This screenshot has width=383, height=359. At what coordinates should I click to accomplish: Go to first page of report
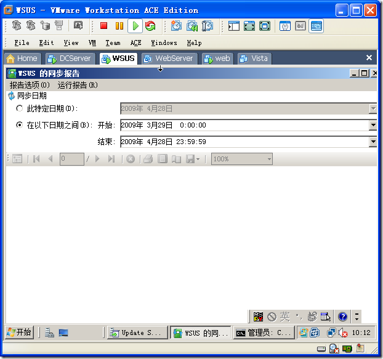point(36,159)
